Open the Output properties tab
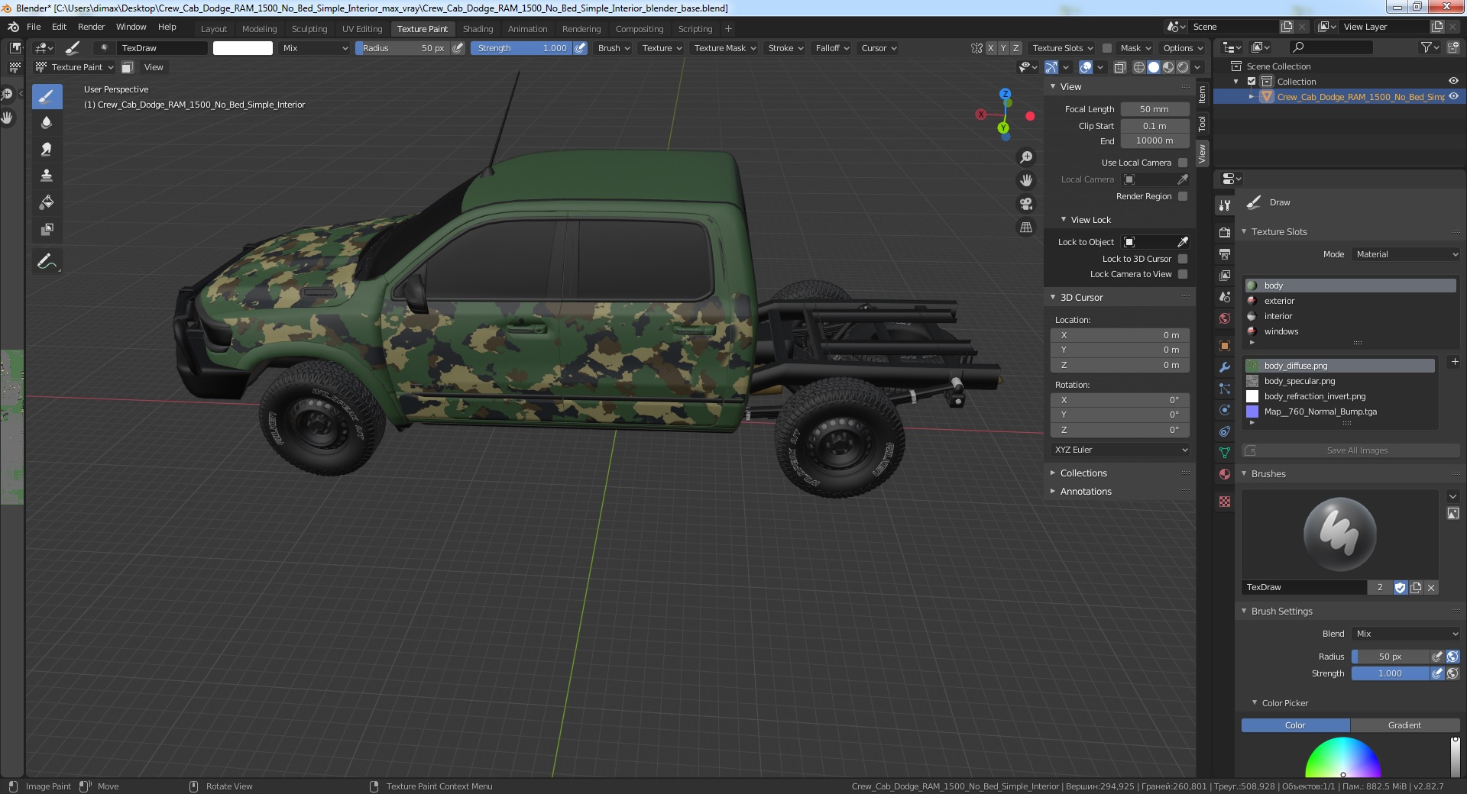 1225,253
